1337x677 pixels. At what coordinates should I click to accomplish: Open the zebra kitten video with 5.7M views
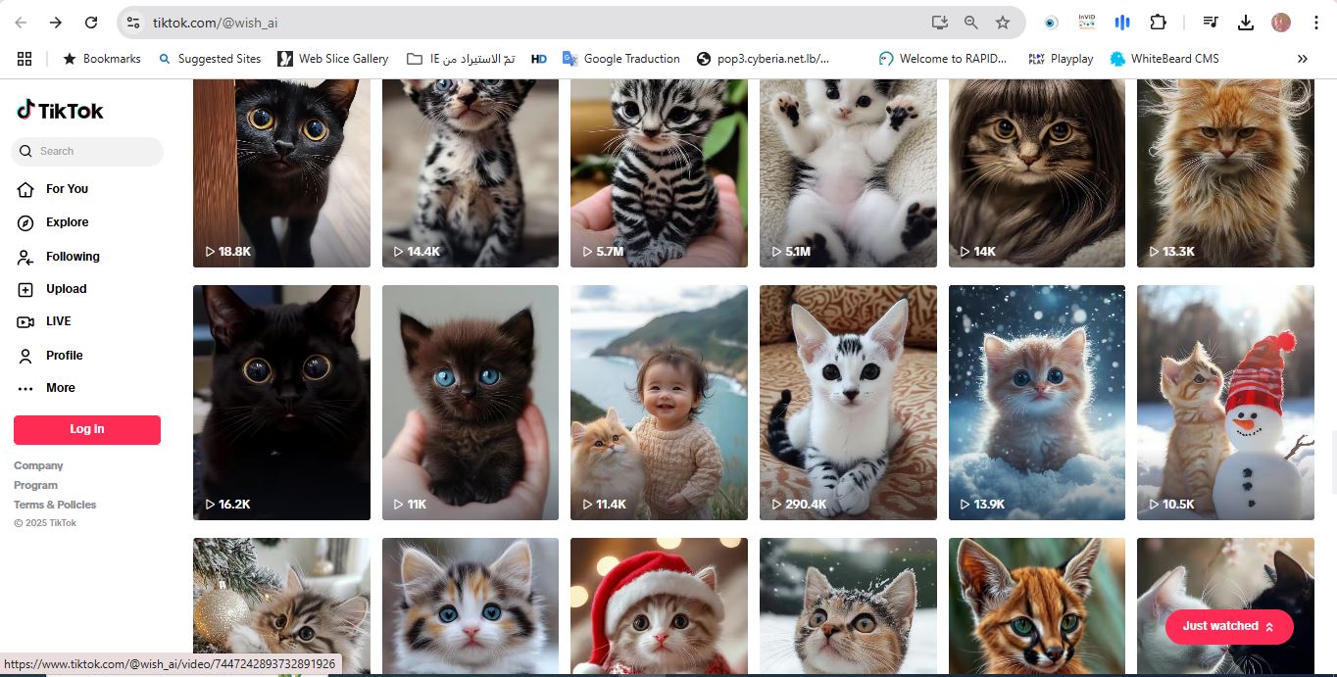[x=659, y=172]
